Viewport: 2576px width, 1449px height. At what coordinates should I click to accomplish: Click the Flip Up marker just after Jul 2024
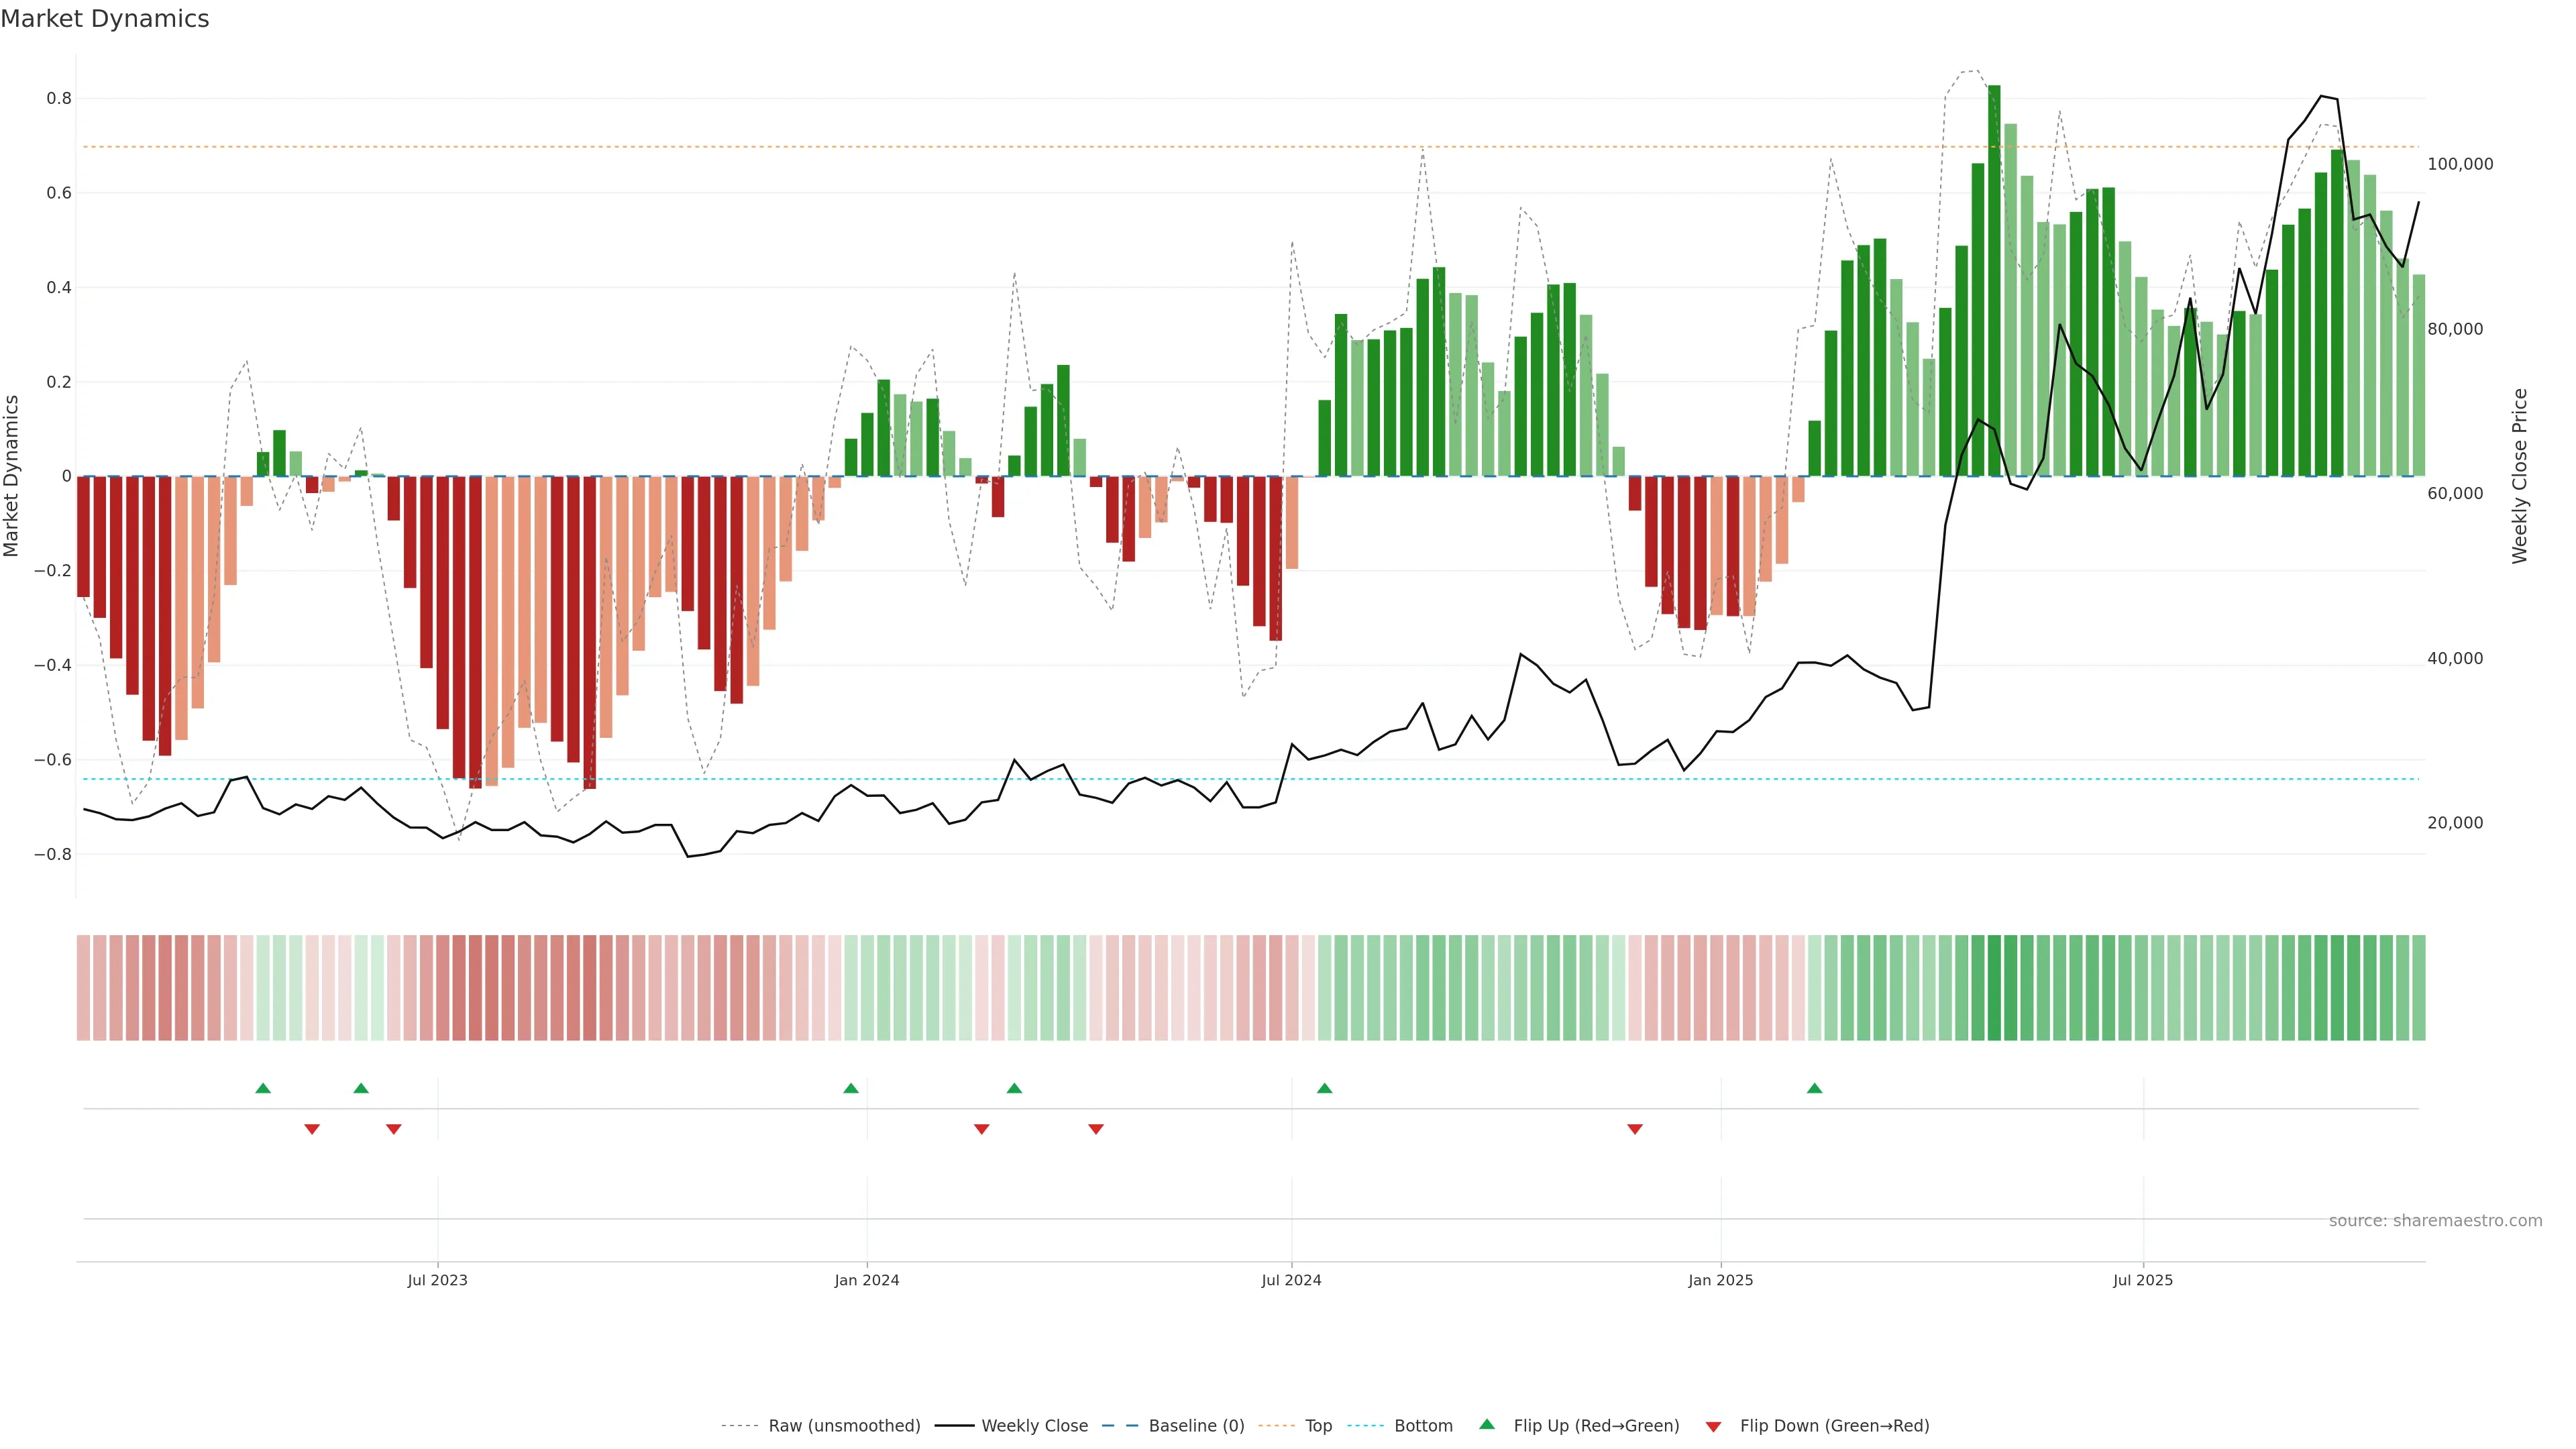click(x=1324, y=1088)
